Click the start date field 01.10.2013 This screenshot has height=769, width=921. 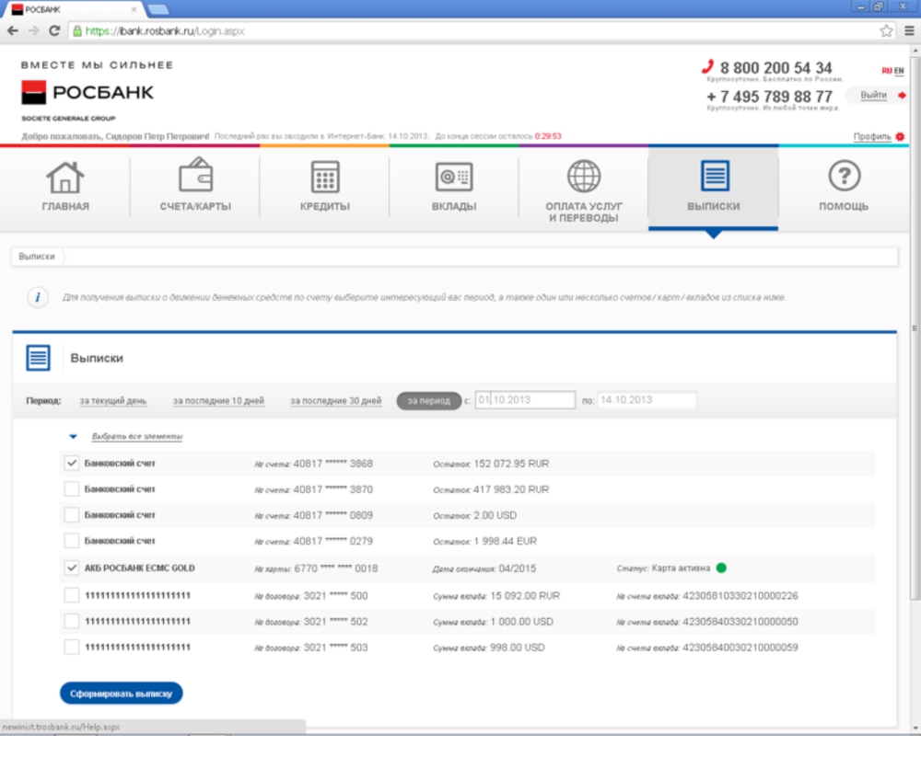[x=525, y=400]
